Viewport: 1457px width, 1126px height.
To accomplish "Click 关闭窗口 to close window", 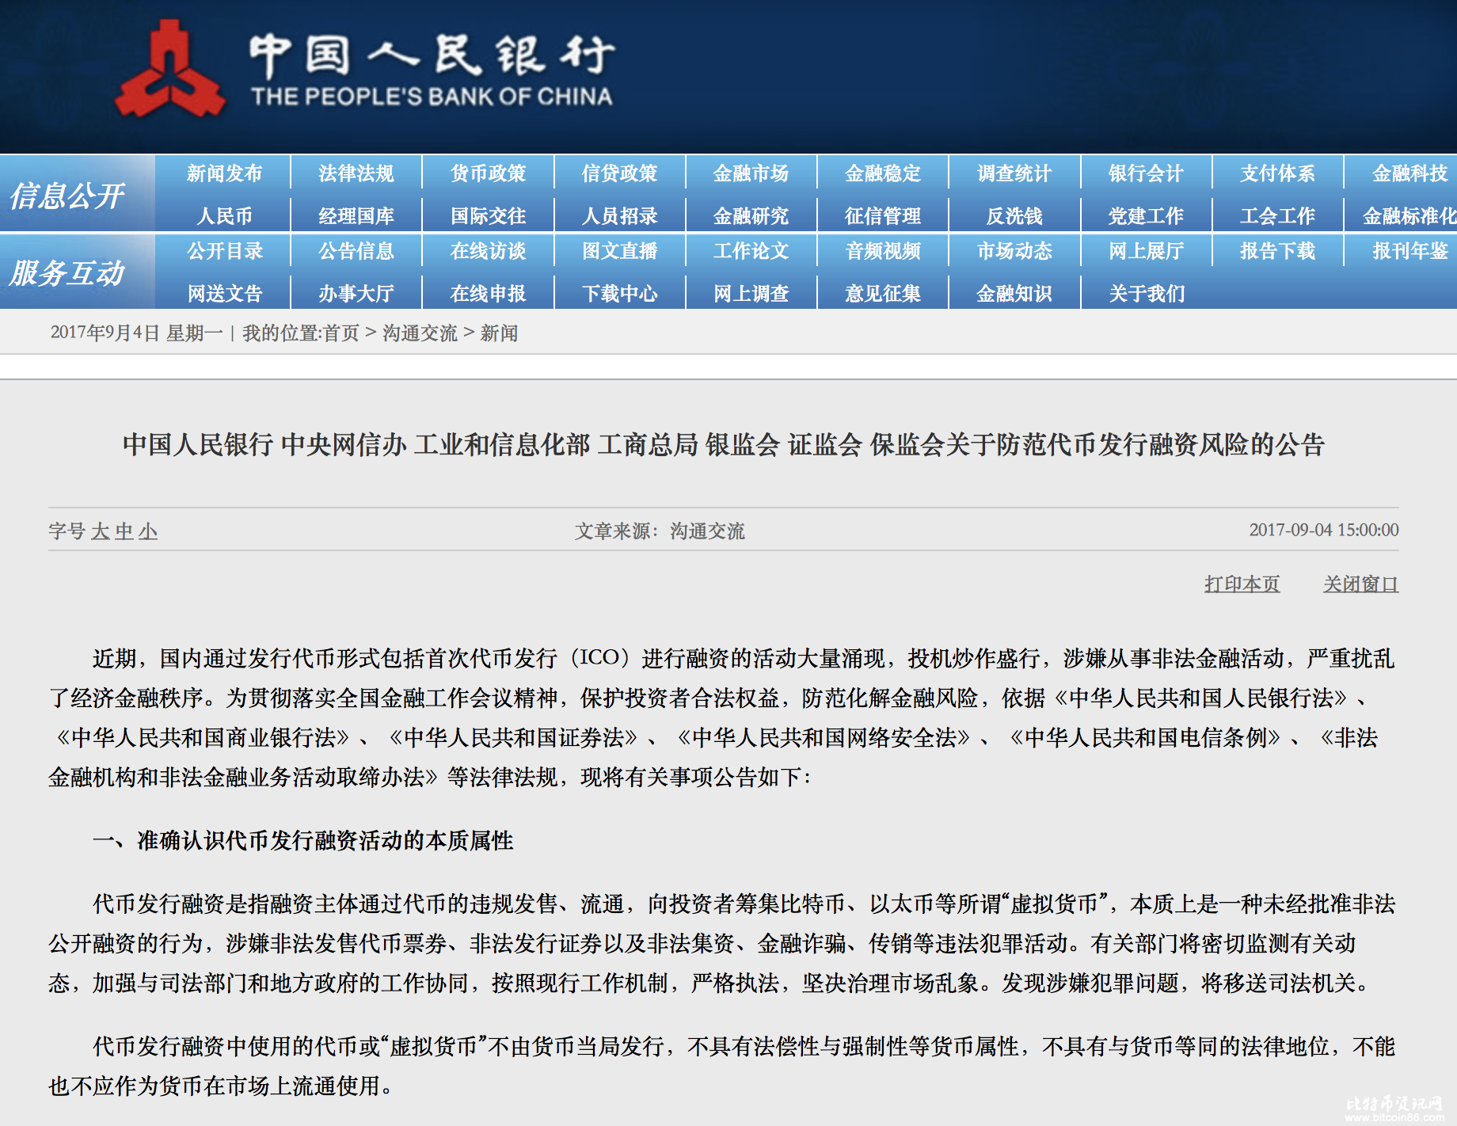I will (x=1360, y=584).
